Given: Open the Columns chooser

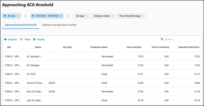Looking at the screenshot, I should pyautogui.click(x=10, y=39).
